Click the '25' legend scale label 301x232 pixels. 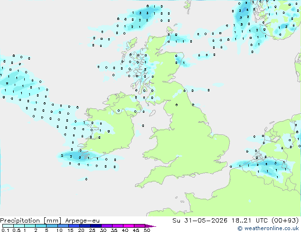(x=92, y=230)
